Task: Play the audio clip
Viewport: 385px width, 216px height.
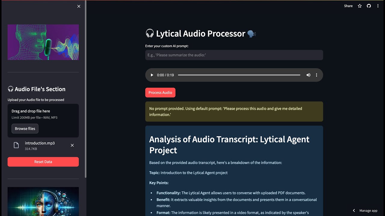Action: point(152,75)
